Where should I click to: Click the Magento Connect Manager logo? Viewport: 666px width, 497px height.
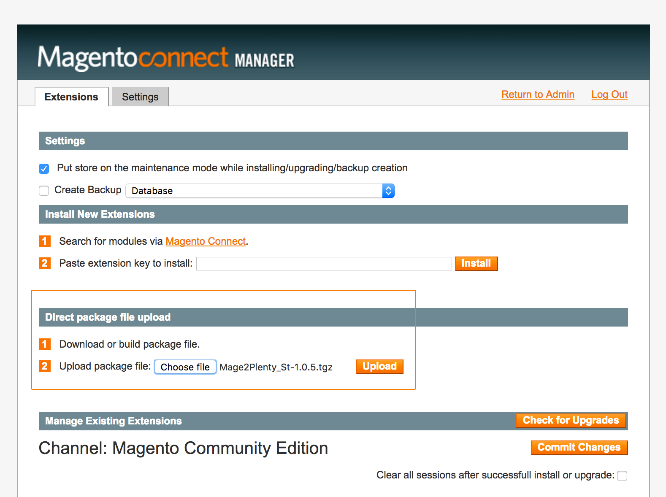pyautogui.click(x=166, y=57)
